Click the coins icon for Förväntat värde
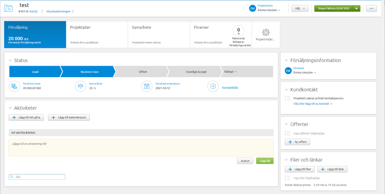The image size is (385, 194). click(x=14, y=86)
